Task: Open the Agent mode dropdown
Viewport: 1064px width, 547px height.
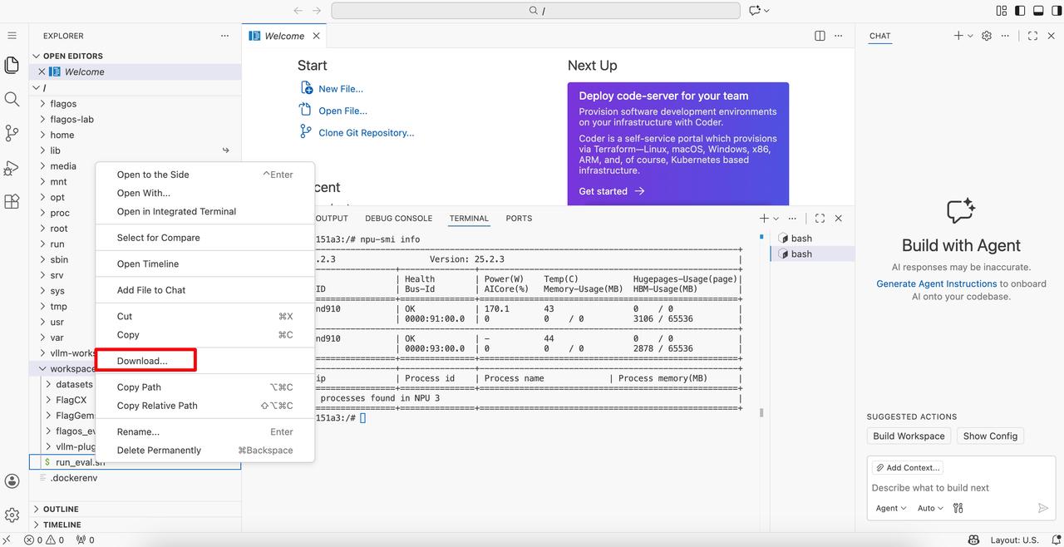Action: coord(890,508)
